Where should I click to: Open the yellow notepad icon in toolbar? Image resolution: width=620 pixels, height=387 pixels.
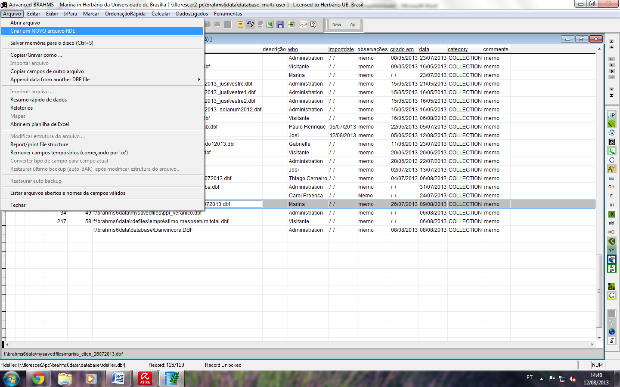tap(240, 25)
